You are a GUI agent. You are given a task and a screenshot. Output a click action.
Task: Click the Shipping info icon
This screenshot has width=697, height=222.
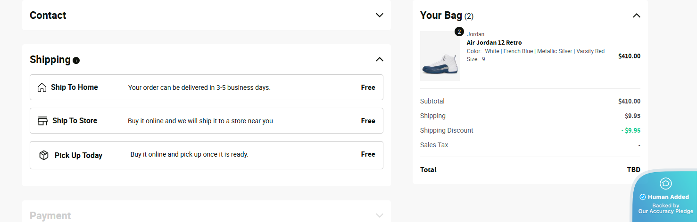[76, 60]
